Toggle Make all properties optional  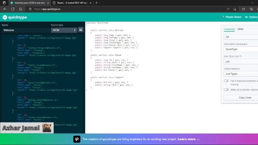(226, 89)
